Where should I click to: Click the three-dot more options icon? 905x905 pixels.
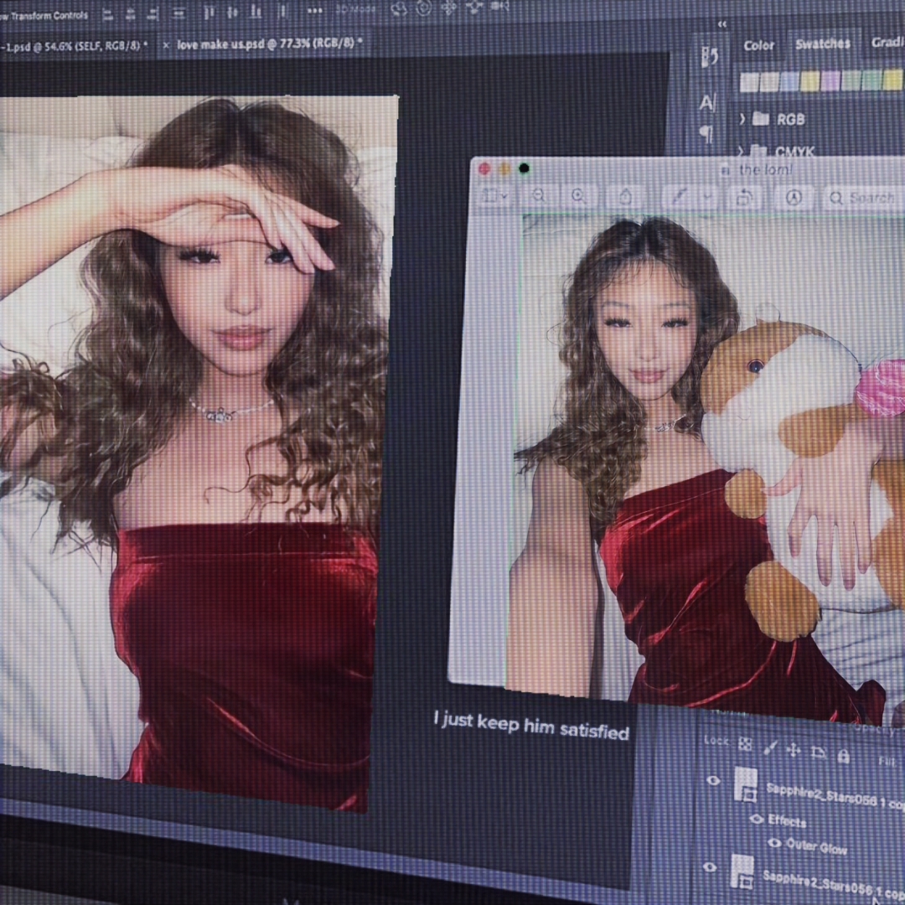tap(315, 10)
